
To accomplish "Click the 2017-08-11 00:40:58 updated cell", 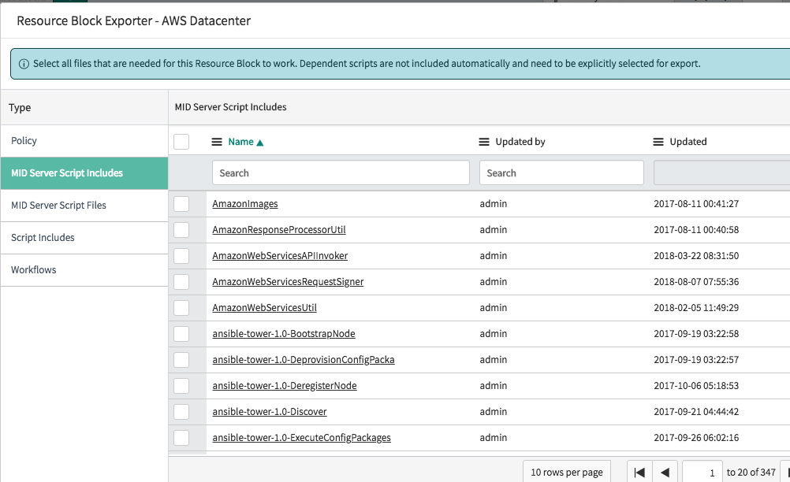I will (x=696, y=230).
